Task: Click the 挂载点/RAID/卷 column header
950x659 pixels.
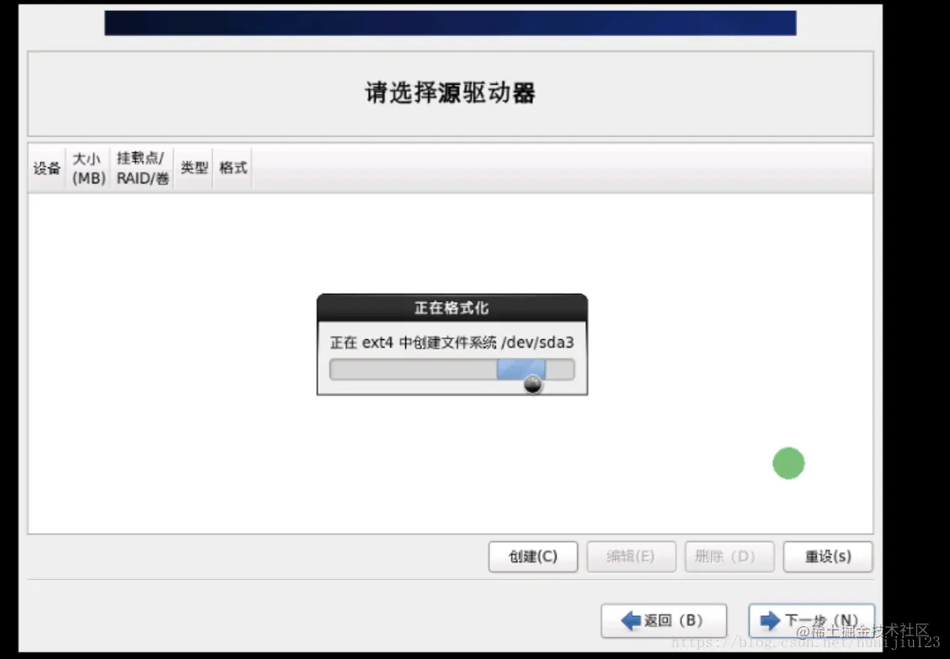Action: [x=141, y=167]
